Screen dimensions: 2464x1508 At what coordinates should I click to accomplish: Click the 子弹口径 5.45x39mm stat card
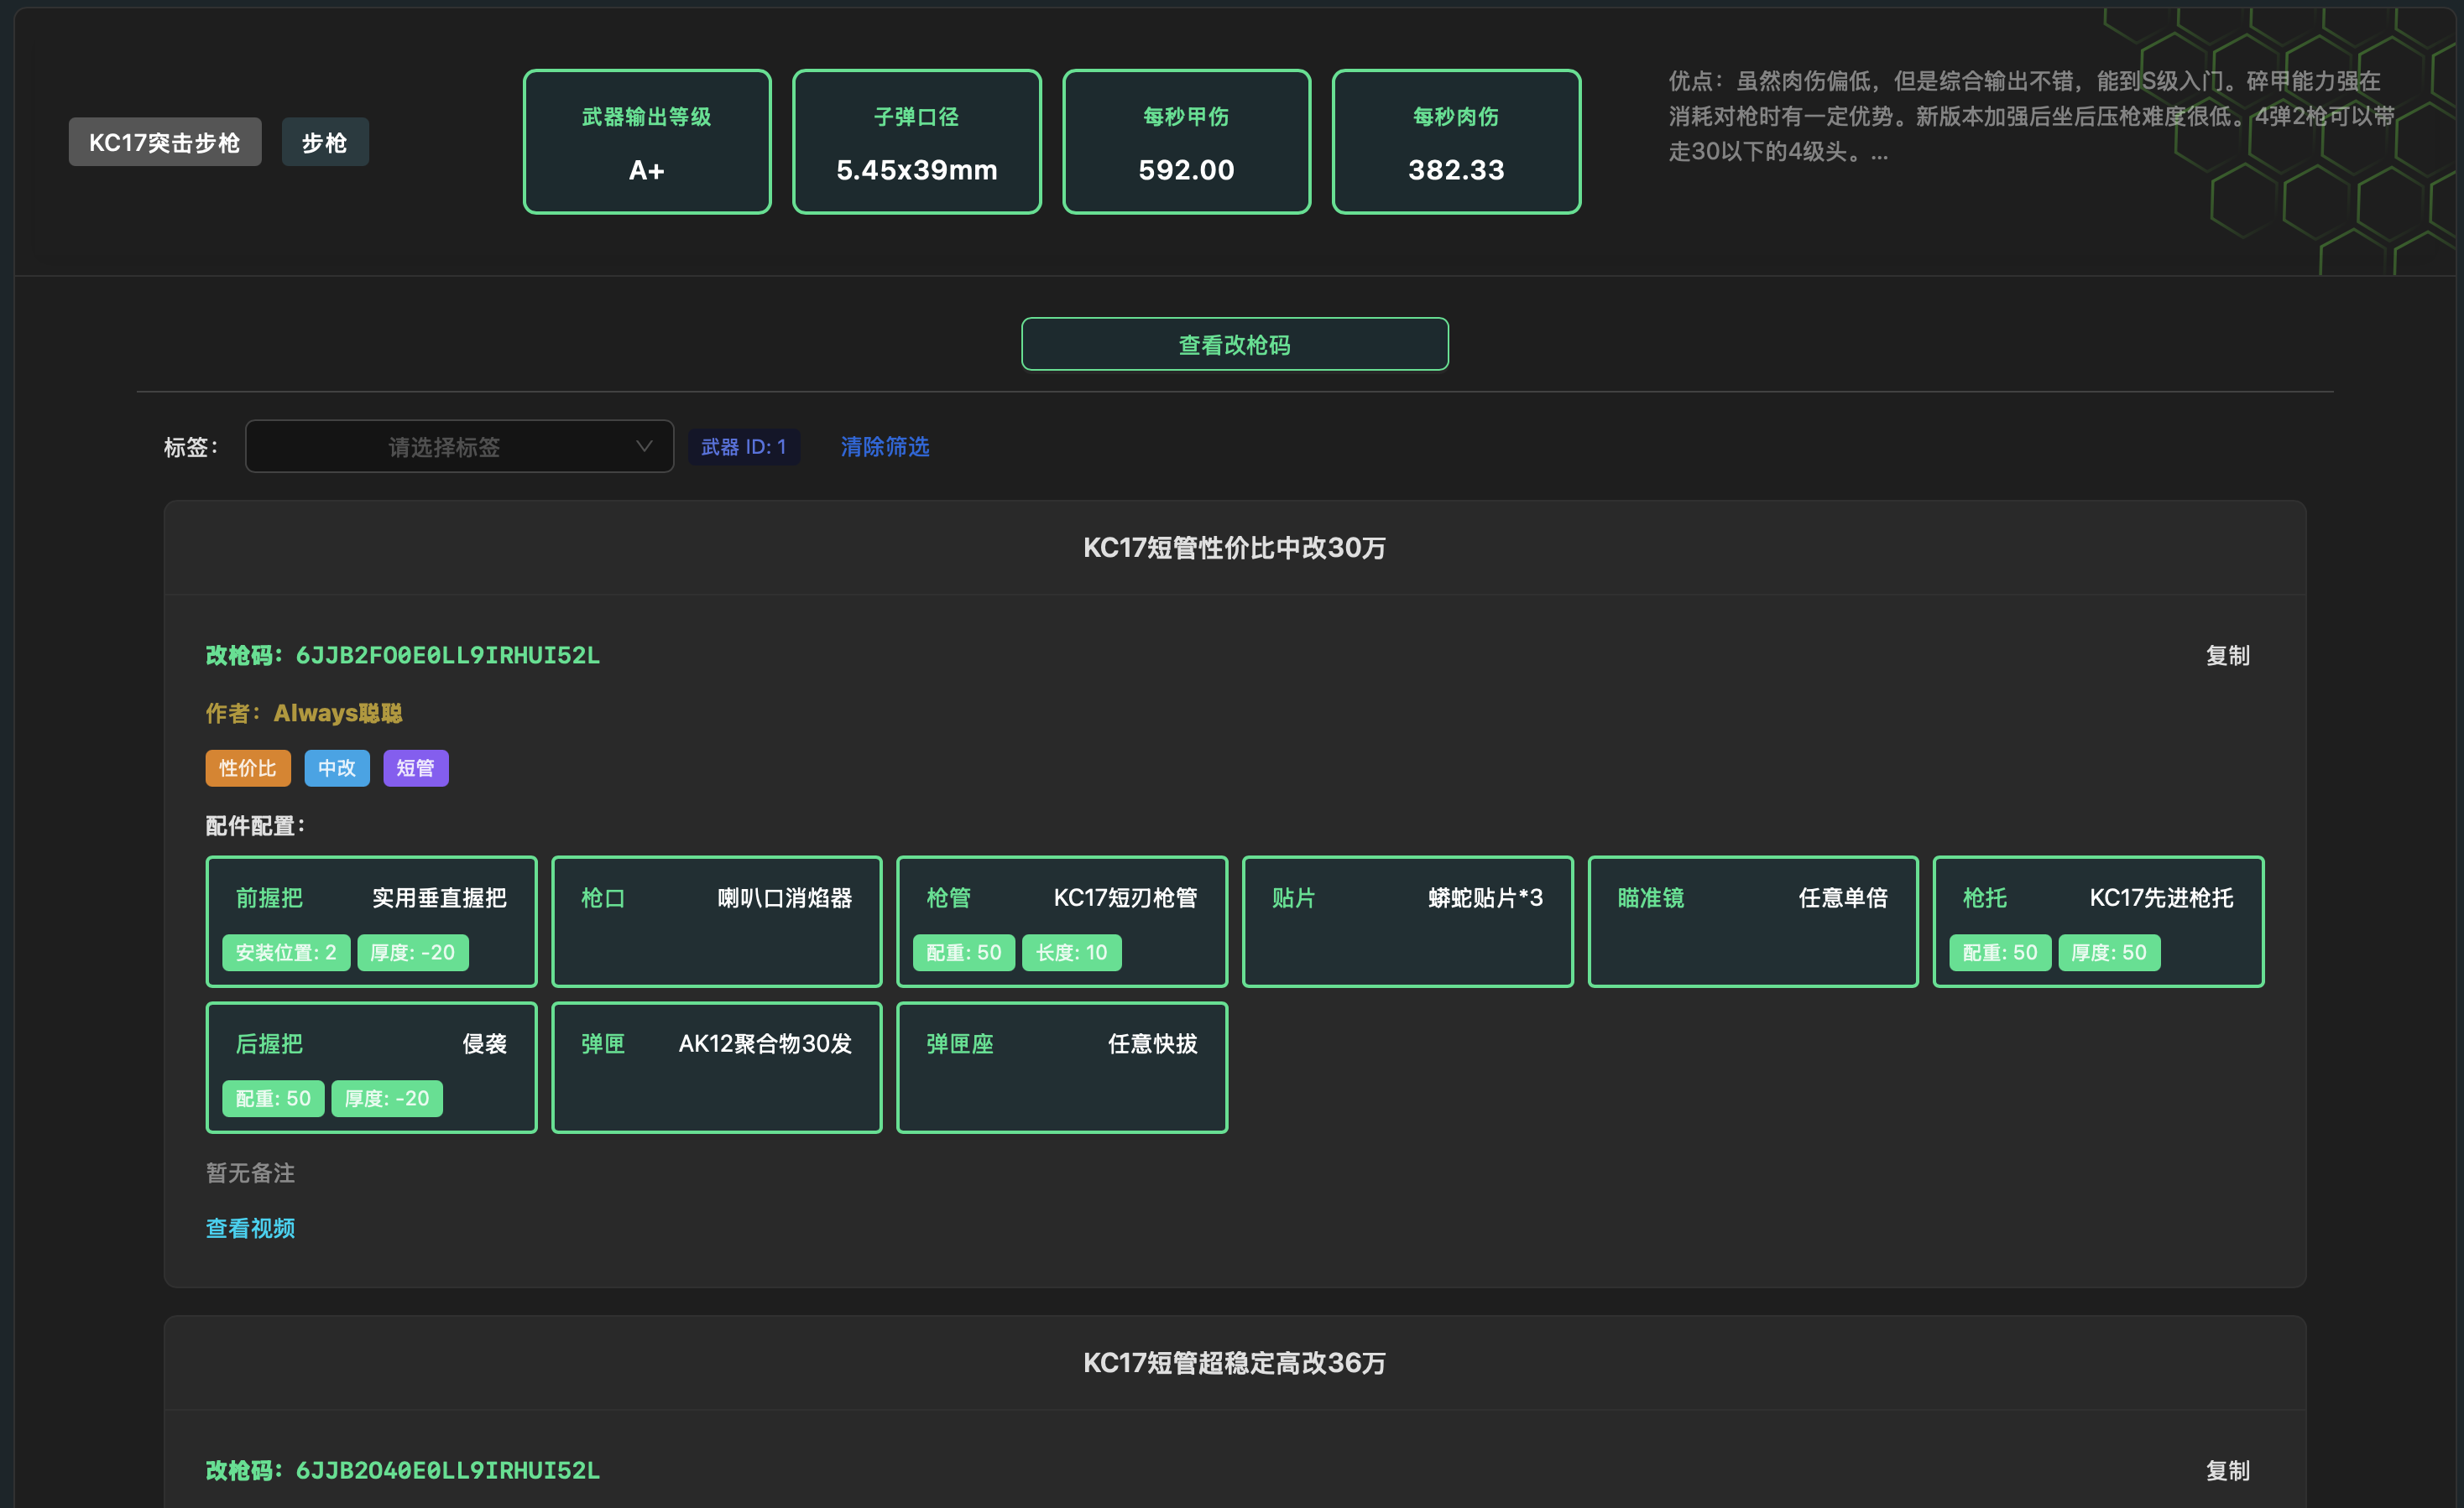[917, 142]
